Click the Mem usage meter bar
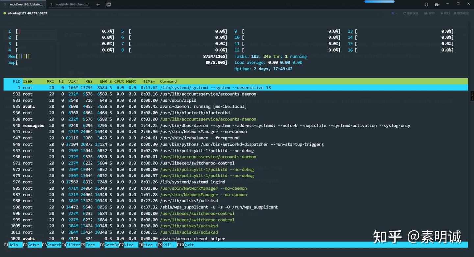 coord(118,56)
